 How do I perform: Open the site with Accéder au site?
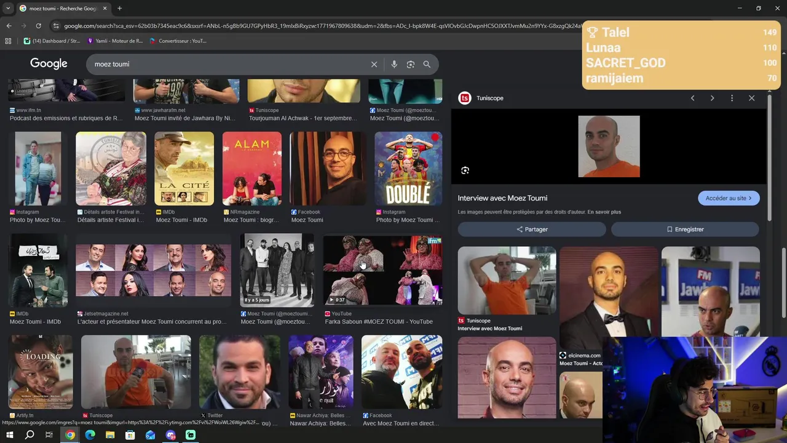pyautogui.click(x=729, y=198)
